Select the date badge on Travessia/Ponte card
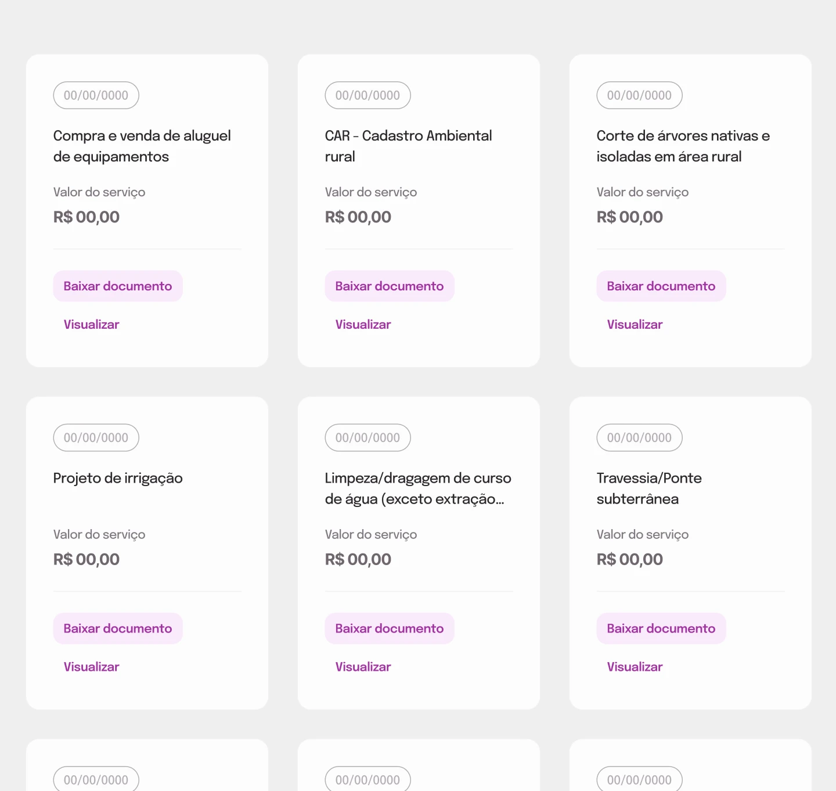836x791 pixels. 640,438
